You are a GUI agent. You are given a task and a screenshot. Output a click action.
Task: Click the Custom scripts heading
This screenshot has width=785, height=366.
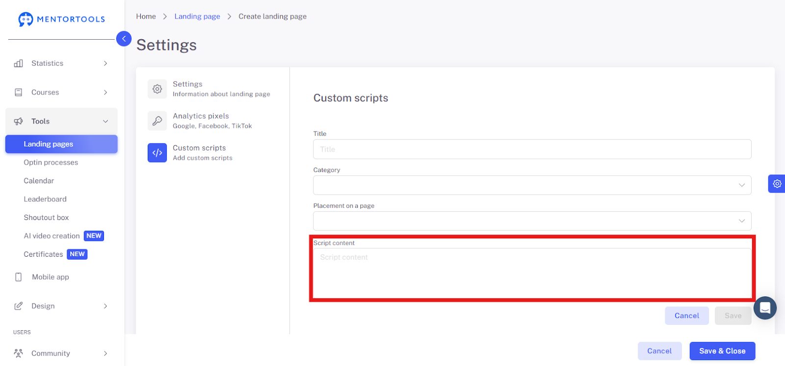pyautogui.click(x=351, y=98)
